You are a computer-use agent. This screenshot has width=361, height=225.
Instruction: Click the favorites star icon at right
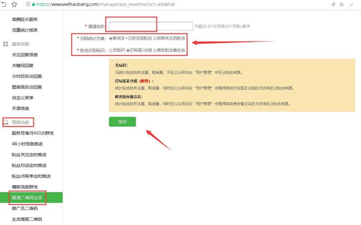342,5
